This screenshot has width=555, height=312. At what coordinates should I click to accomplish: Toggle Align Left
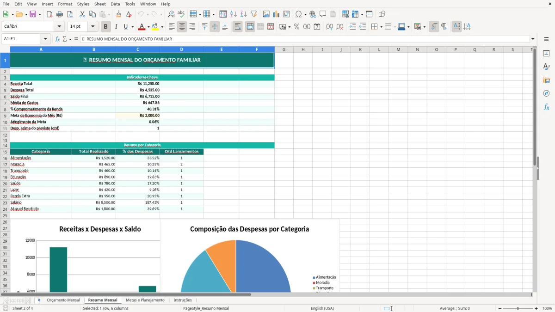[172, 27]
